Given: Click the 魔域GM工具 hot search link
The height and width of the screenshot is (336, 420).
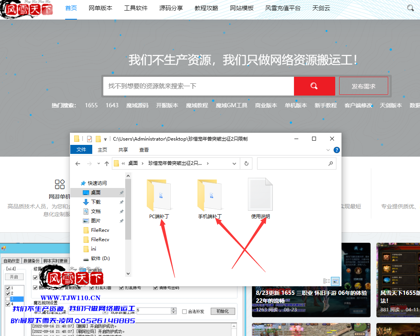Looking at the screenshot, I should click(232, 105).
